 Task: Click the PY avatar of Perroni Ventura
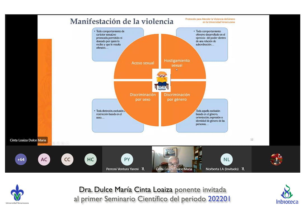(127, 159)
